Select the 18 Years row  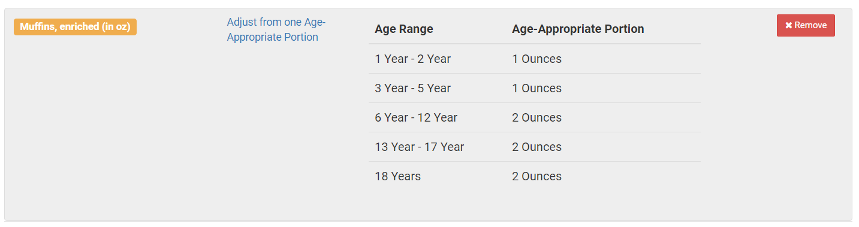click(535, 176)
